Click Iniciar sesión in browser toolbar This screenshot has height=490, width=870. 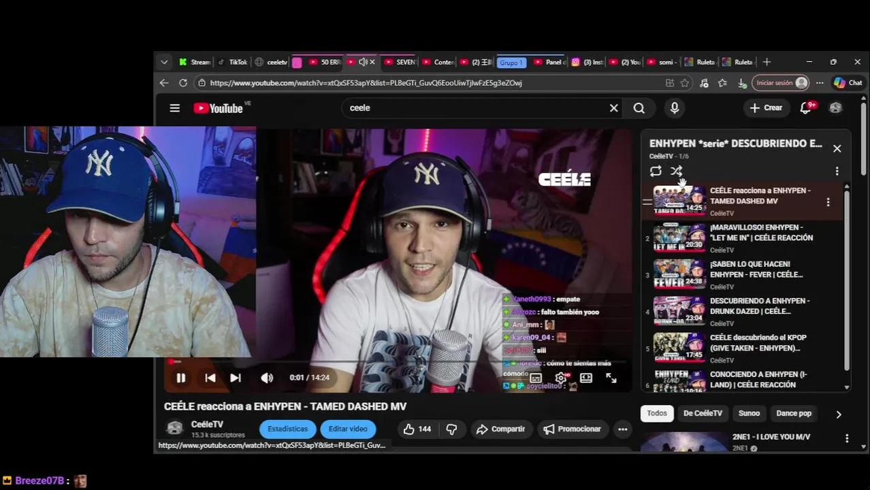point(780,83)
